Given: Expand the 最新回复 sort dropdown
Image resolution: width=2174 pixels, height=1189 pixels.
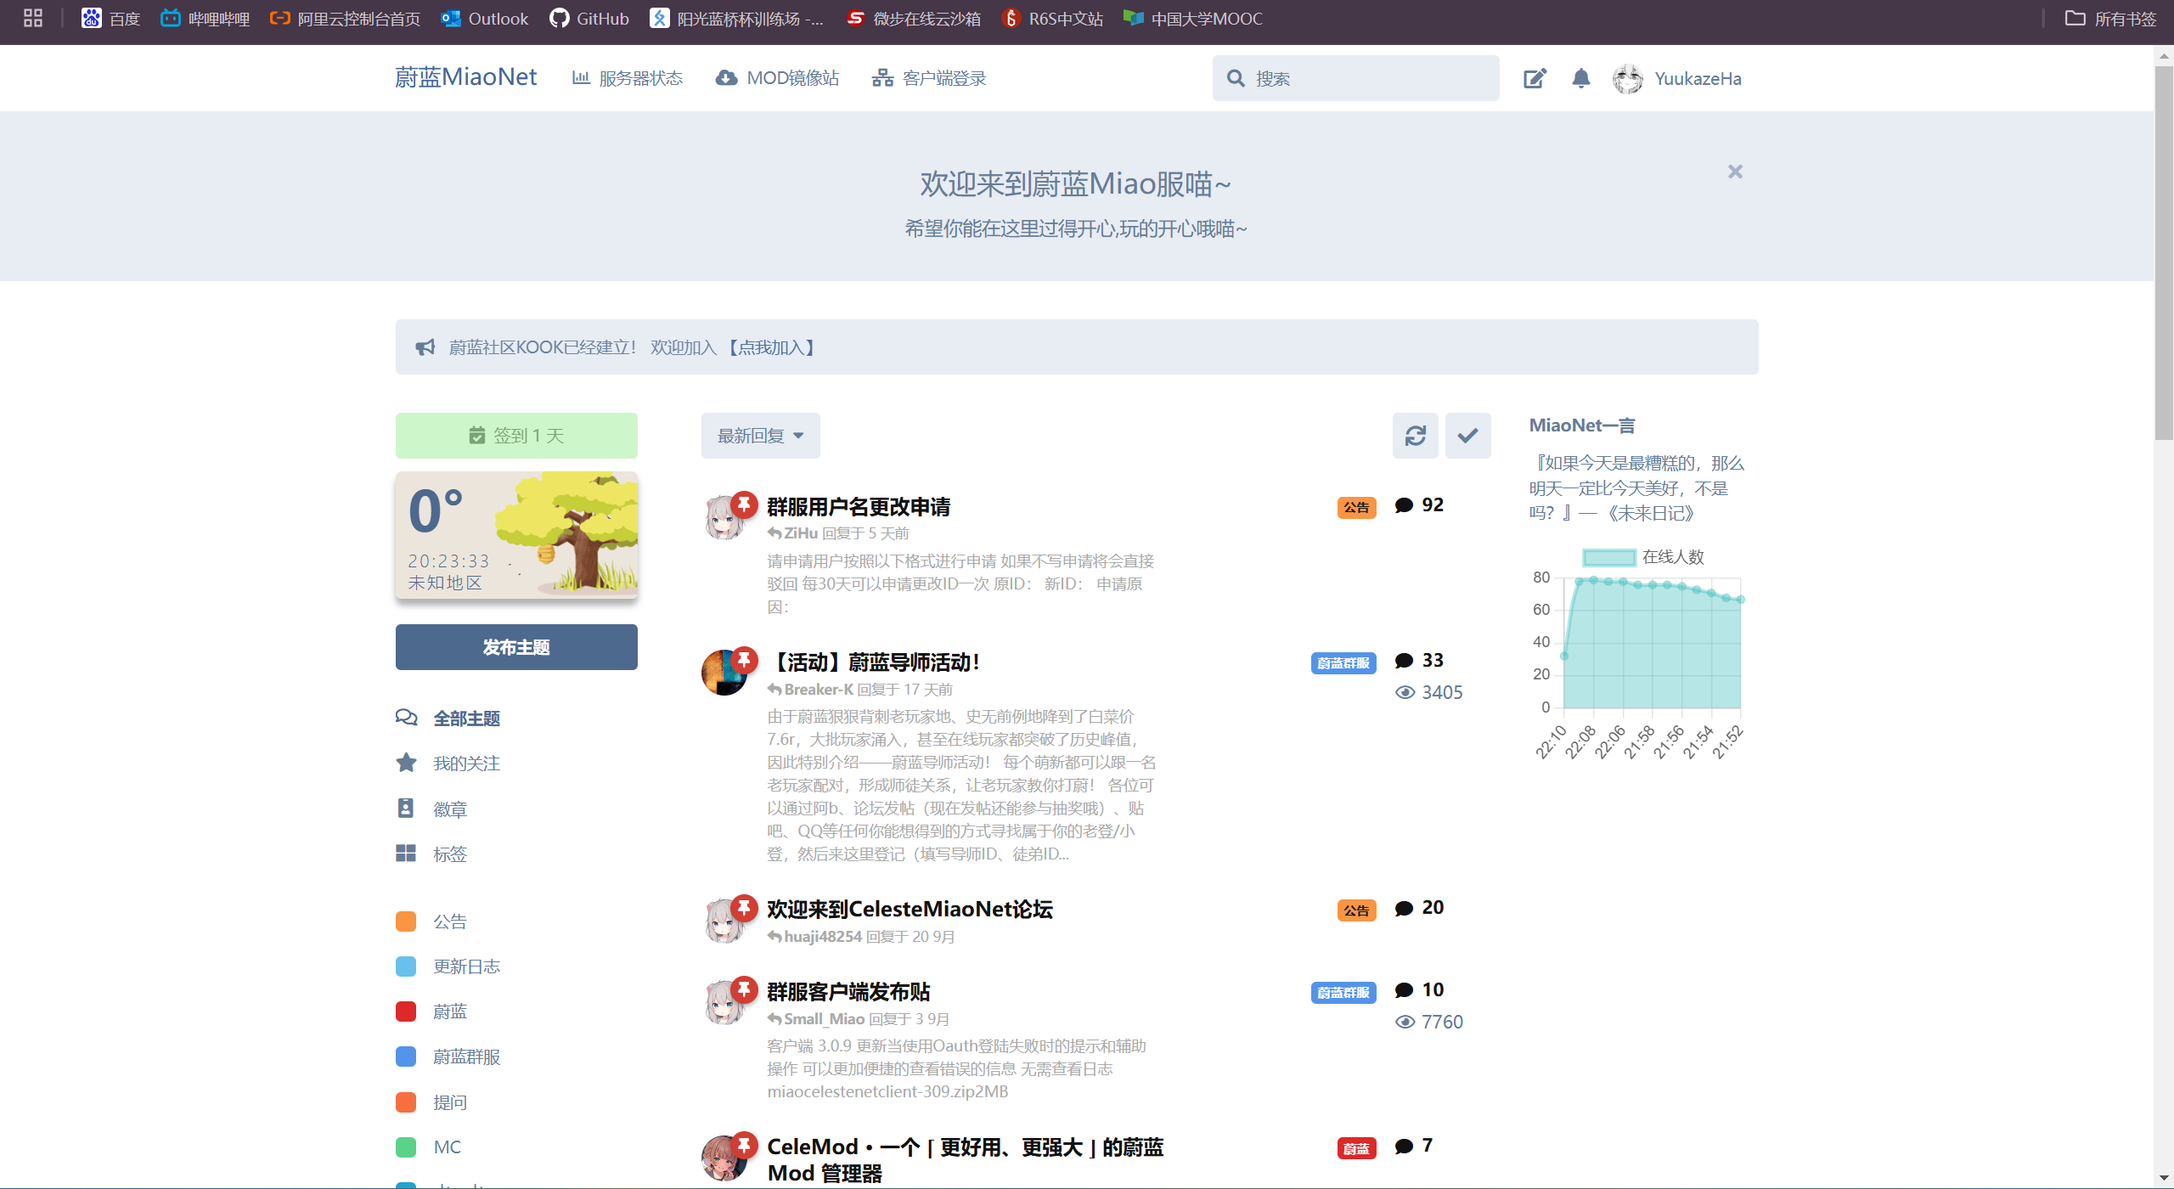Looking at the screenshot, I should [760, 436].
